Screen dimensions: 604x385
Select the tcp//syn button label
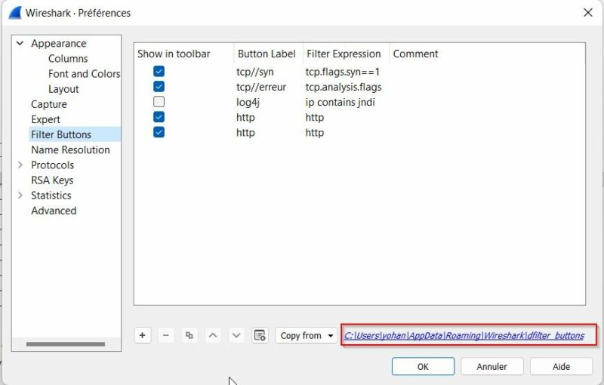click(255, 72)
